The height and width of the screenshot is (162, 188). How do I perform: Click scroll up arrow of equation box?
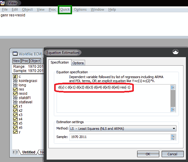pyautogui.click(x=173, y=88)
